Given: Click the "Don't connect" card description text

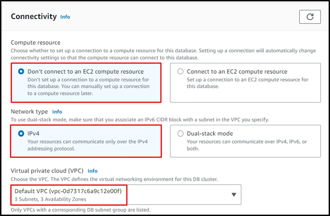Looking at the screenshot, I should tap(88, 86).
